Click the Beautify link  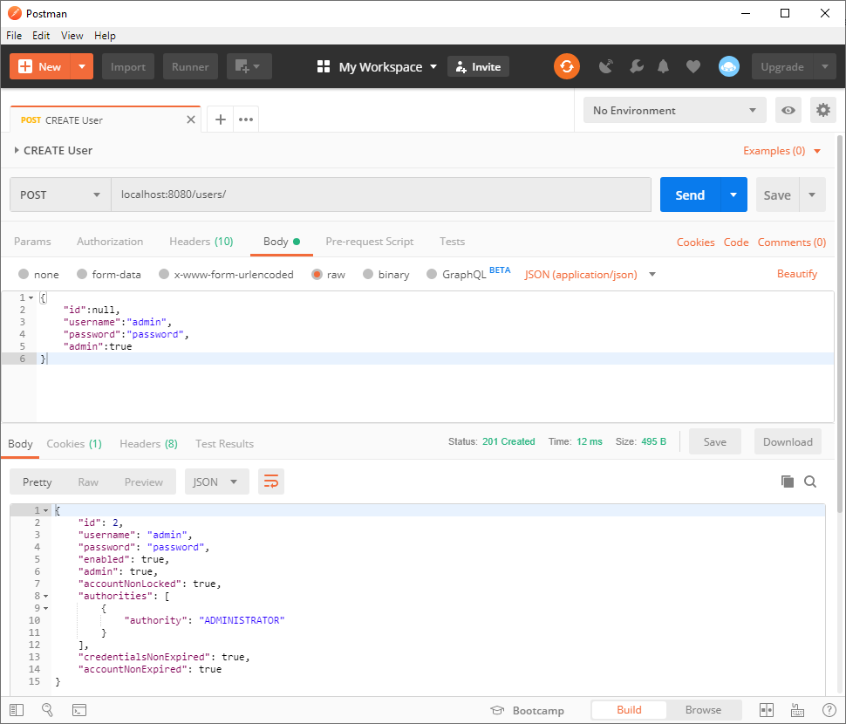(x=796, y=274)
